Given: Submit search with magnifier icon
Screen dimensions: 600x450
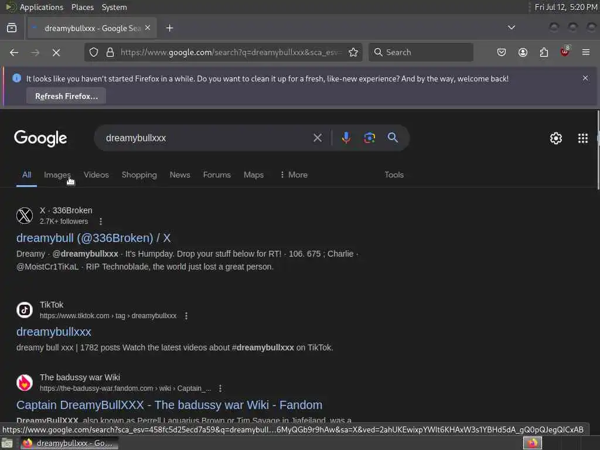Looking at the screenshot, I should click(x=393, y=138).
